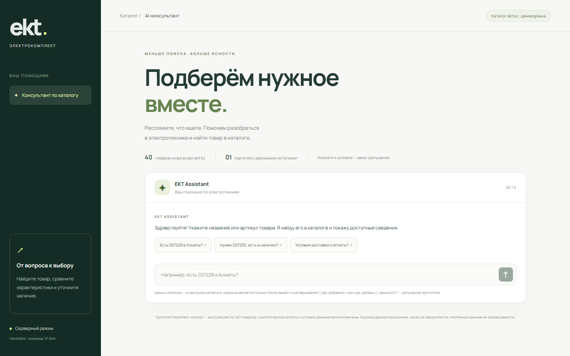This screenshot has width=570, height=356.
Task: Click the ВАШ ПОМОЩНИК section label
Action: click(29, 76)
